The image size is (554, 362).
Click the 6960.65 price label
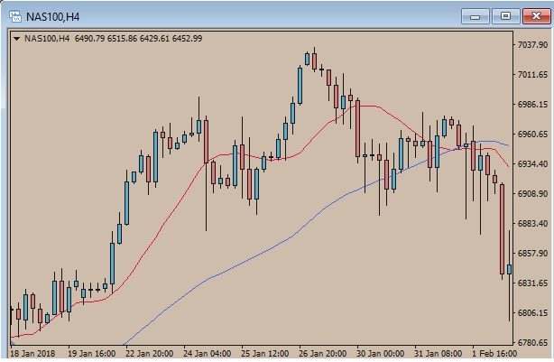[x=532, y=134]
